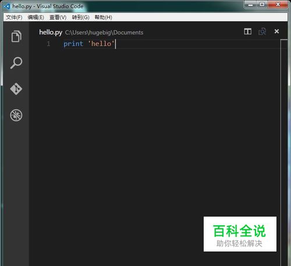Maximize the Visual Studio Code window
291x266 pixels.
[x=262, y=5]
